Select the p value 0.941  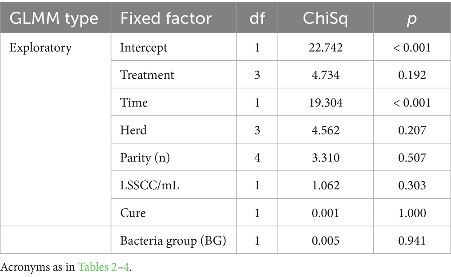coord(412,241)
